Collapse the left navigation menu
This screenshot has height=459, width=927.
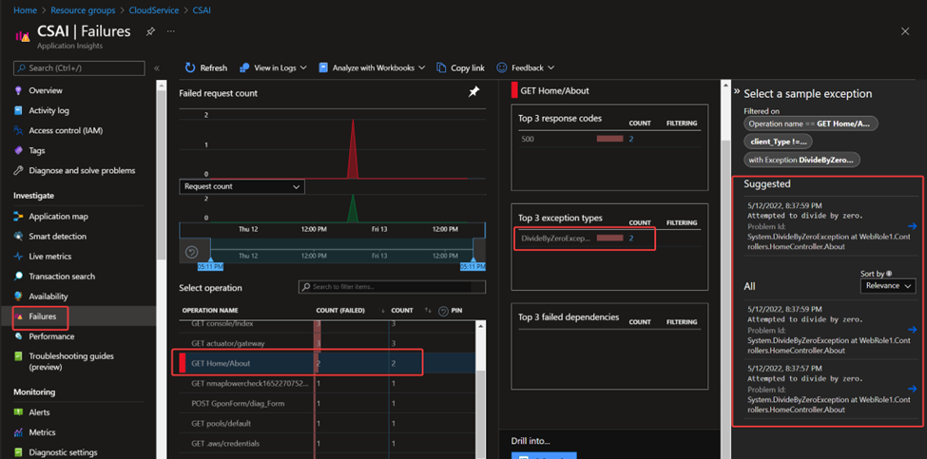point(157,68)
